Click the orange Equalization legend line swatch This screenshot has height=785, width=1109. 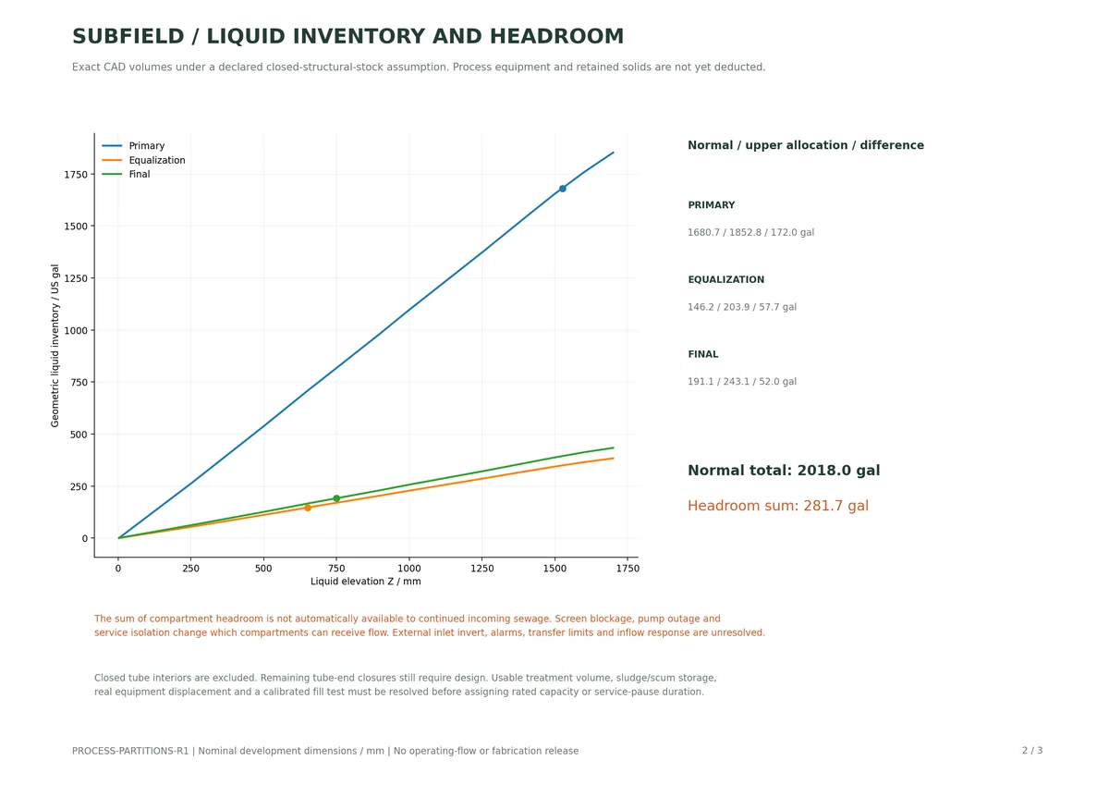(112, 160)
